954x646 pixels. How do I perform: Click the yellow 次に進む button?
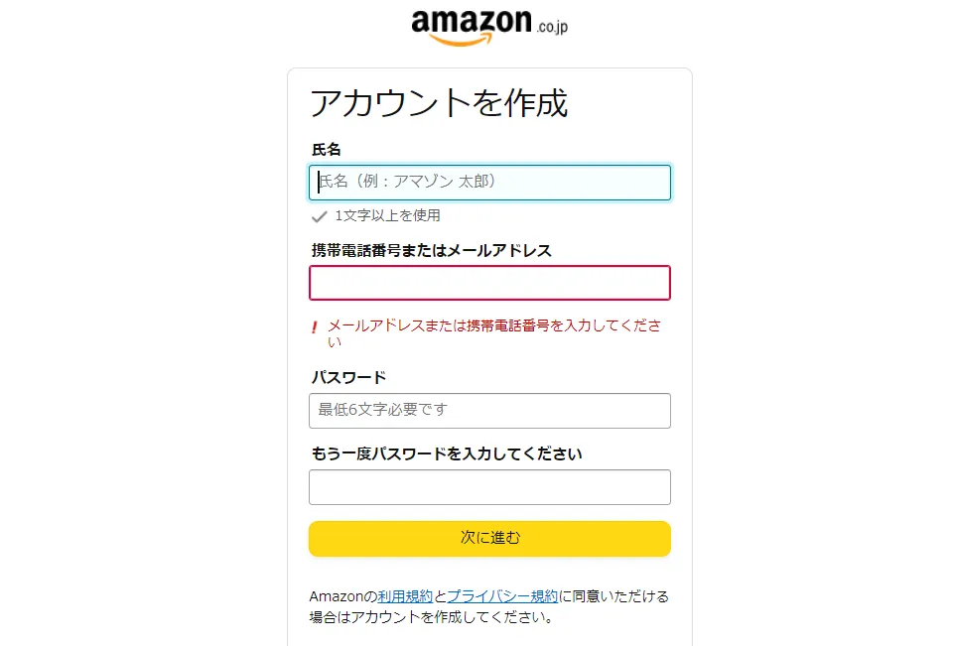click(x=489, y=538)
